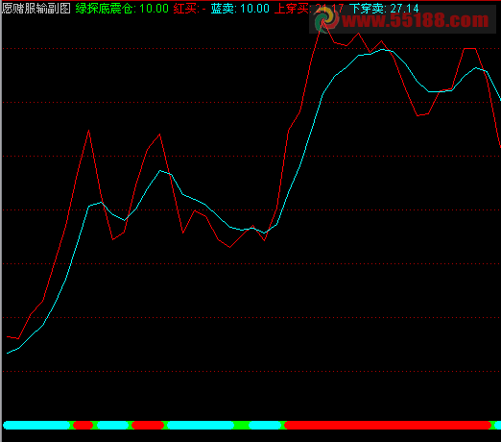501x442 pixels.
Task: Click the 55188.com watermark logo swirl
Action: [x=326, y=19]
